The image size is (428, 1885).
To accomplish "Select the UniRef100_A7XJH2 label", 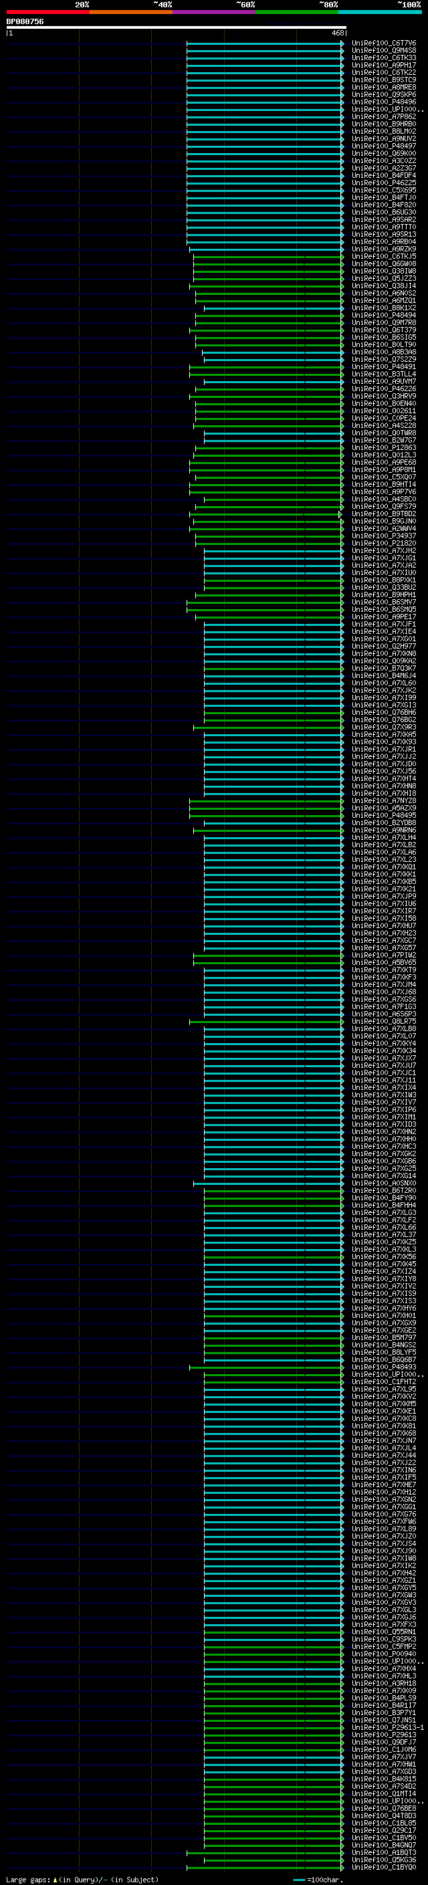I will (384, 551).
